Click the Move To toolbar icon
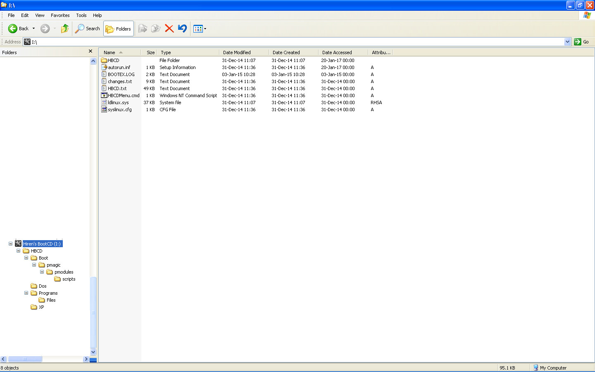 pos(143,29)
